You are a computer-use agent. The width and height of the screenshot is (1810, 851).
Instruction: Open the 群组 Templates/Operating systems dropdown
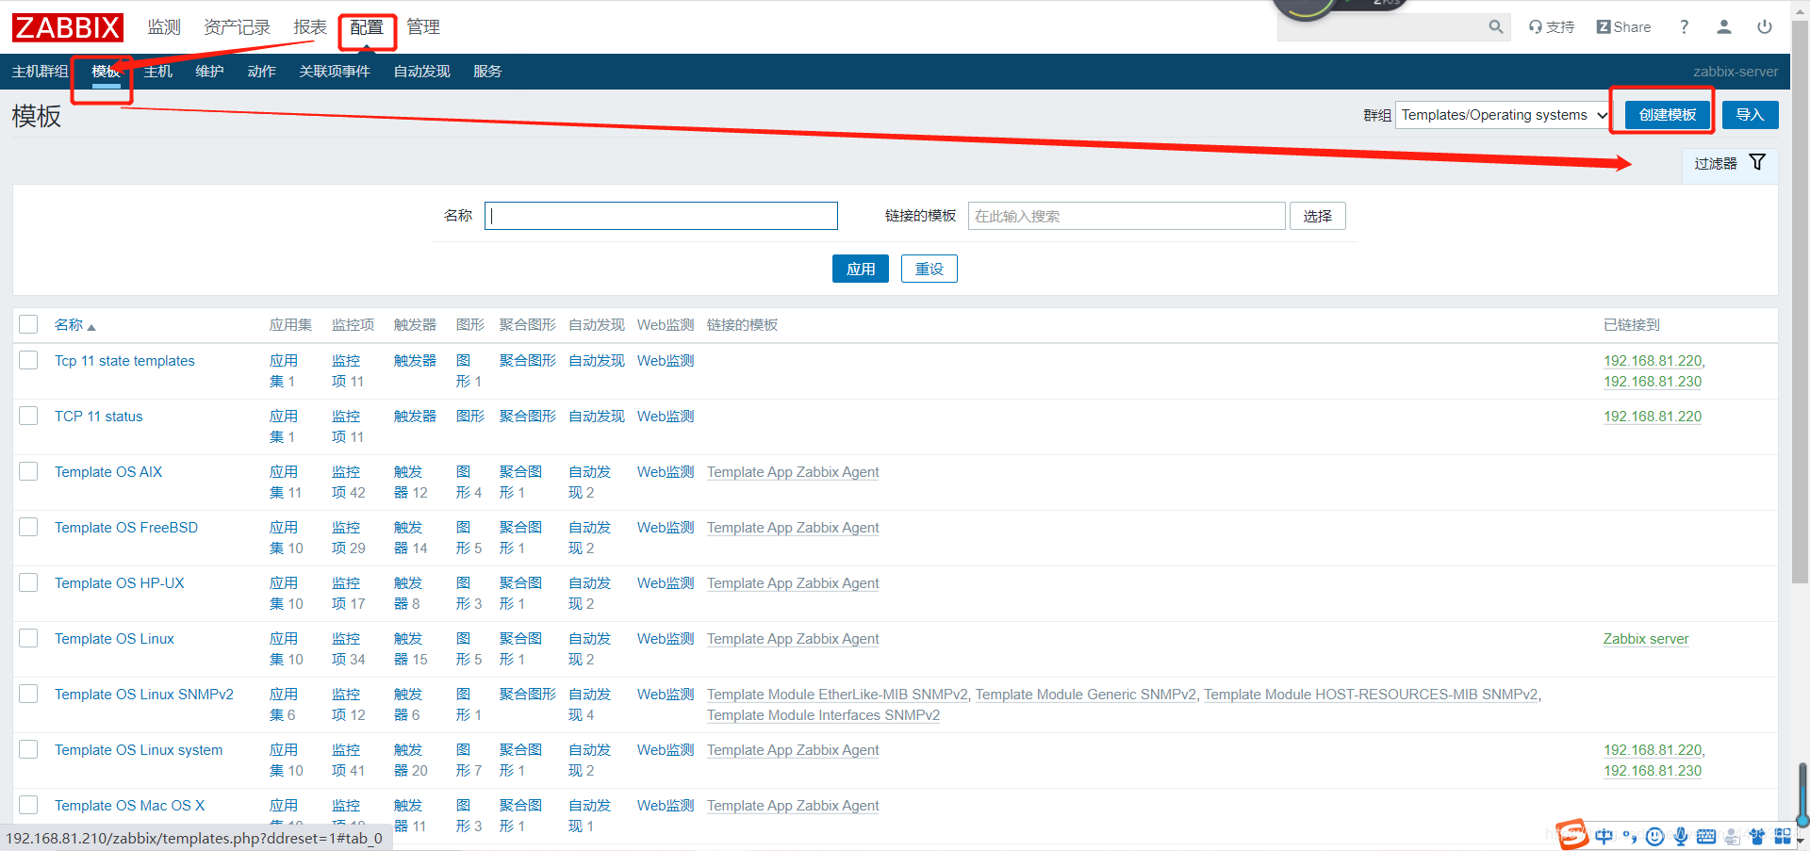pyautogui.click(x=1503, y=115)
